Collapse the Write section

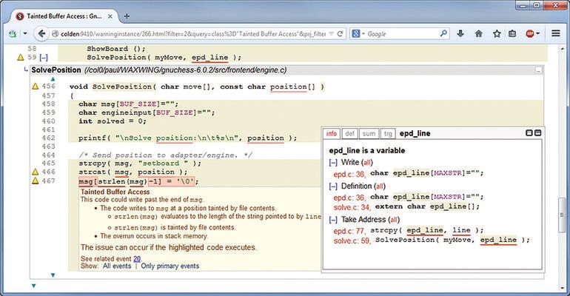coord(333,162)
